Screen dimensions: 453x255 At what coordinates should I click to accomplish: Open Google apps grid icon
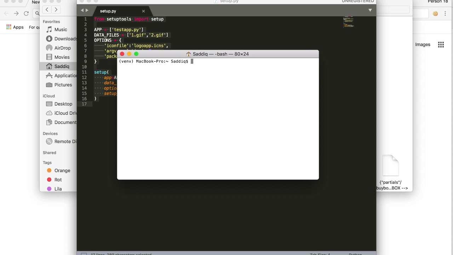pyautogui.click(x=441, y=45)
